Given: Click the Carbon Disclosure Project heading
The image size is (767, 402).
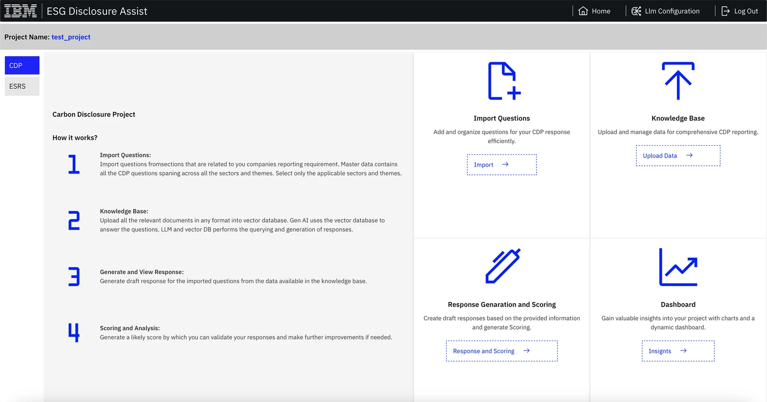Looking at the screenshot, I should [94, 114].
